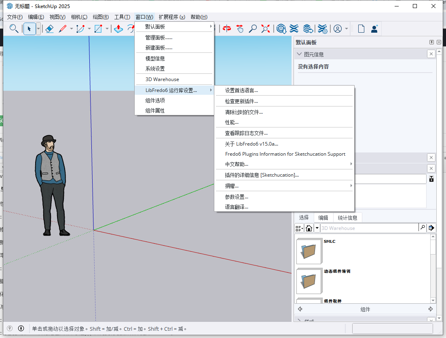446x338 pixels.
Task: Click the Zoom Extents tool
Action: coord(266,29)
